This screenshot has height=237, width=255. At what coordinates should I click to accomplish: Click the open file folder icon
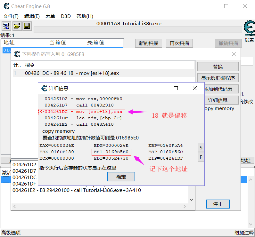pos(17,26)
